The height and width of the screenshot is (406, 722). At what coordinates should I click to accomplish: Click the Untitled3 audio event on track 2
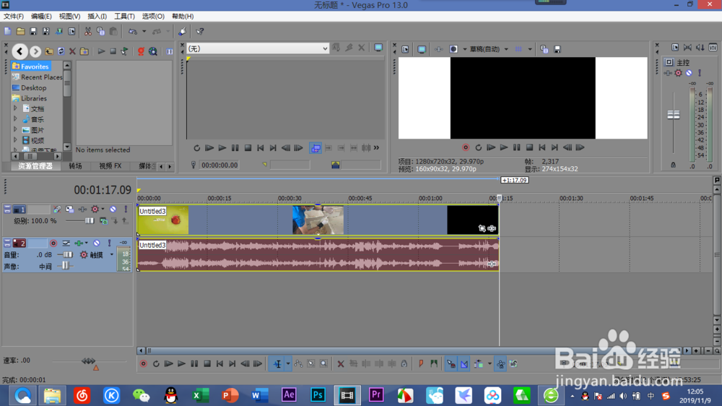[x=318, y=254]
